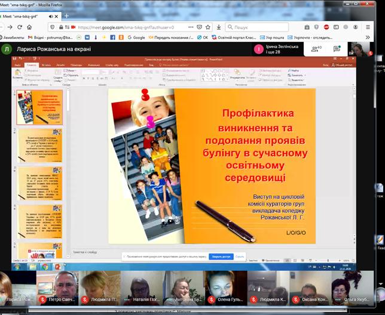Open Укр пошта bookmark
This screenshot has width=385, height=315.
272,38
